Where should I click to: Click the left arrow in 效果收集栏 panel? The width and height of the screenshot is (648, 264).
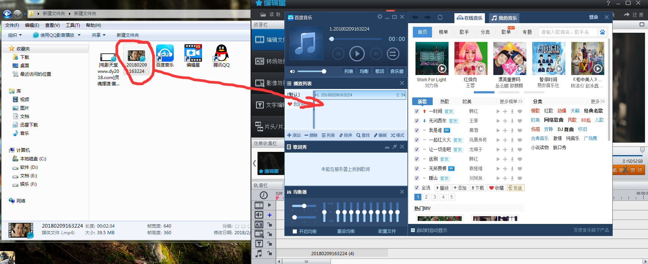point(254,163)
